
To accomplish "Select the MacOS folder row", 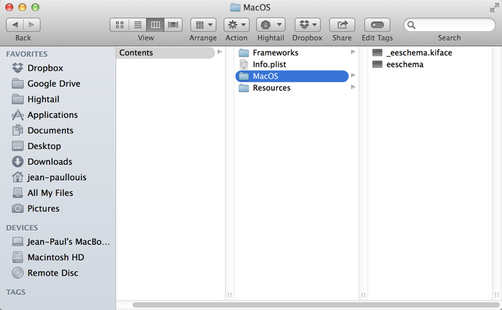I will [292, 76].
